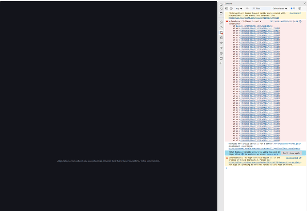307x211 pixels.
Task: Toggle the console sidebar panel
Action: [x=227, y=8]
